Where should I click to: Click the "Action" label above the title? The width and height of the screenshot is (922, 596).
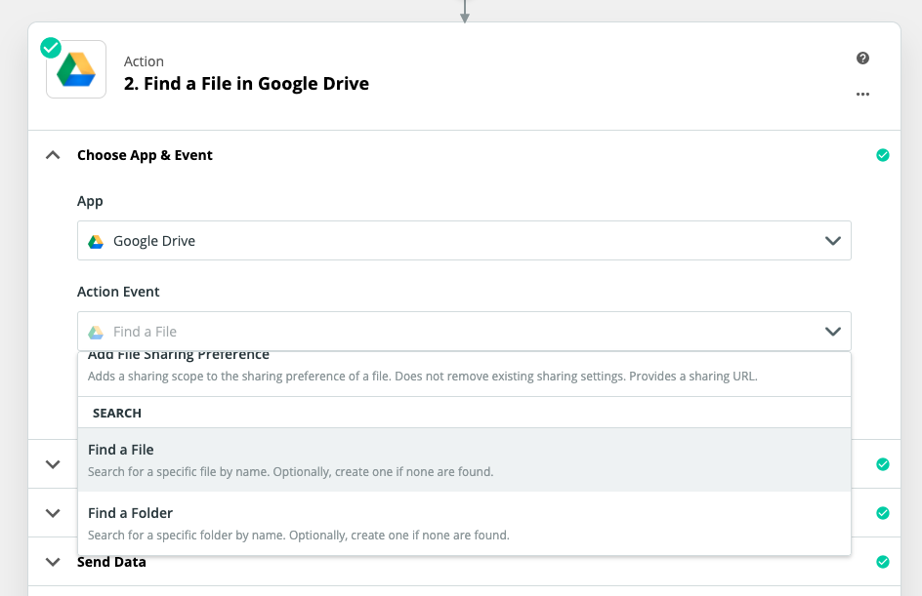145,61
